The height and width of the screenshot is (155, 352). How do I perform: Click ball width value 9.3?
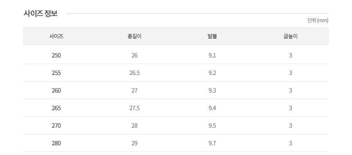pos(212,91)
